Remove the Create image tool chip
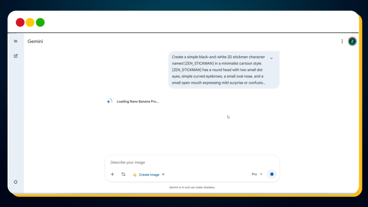 pos(163,174)
